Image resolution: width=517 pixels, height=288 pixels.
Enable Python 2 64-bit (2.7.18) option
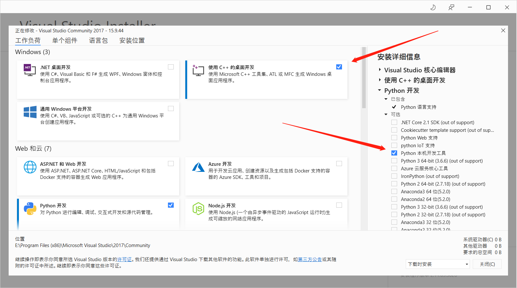(x=394, y=184)
